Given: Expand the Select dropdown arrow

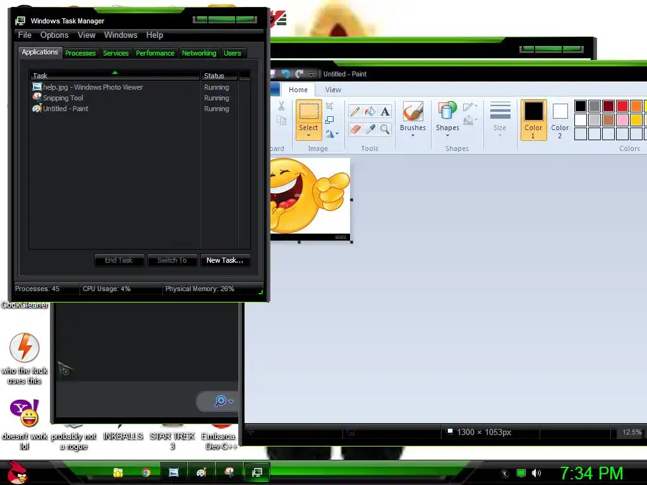Looking at the screenshot, I should coord(308,136).
